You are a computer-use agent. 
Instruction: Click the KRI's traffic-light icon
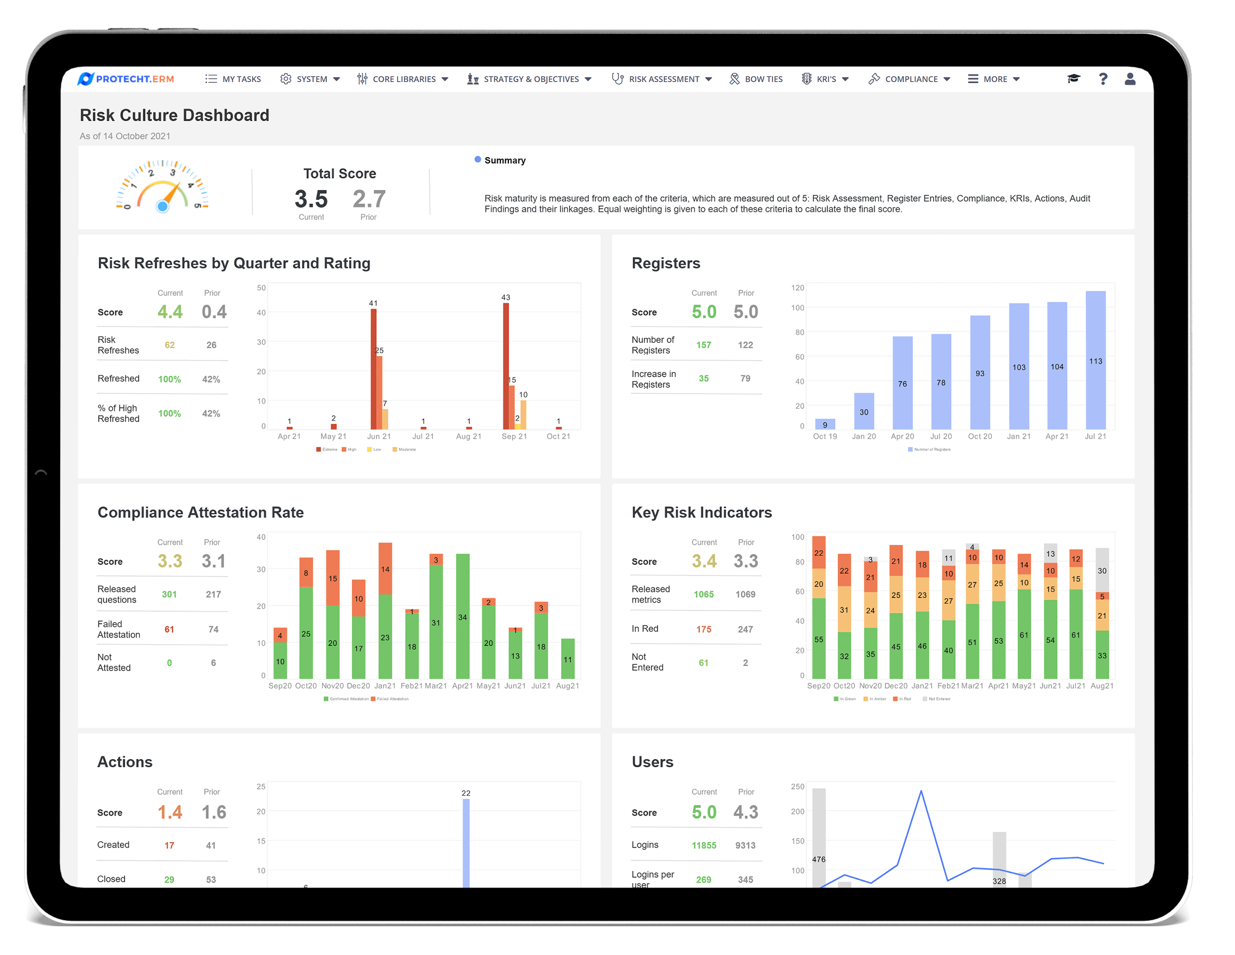click(807, 79)
